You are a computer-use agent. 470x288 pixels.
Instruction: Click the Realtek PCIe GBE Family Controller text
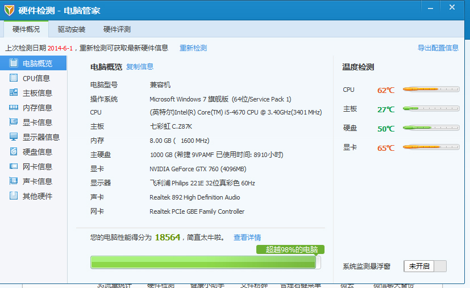pyautogui.click(x=197, y=211)
